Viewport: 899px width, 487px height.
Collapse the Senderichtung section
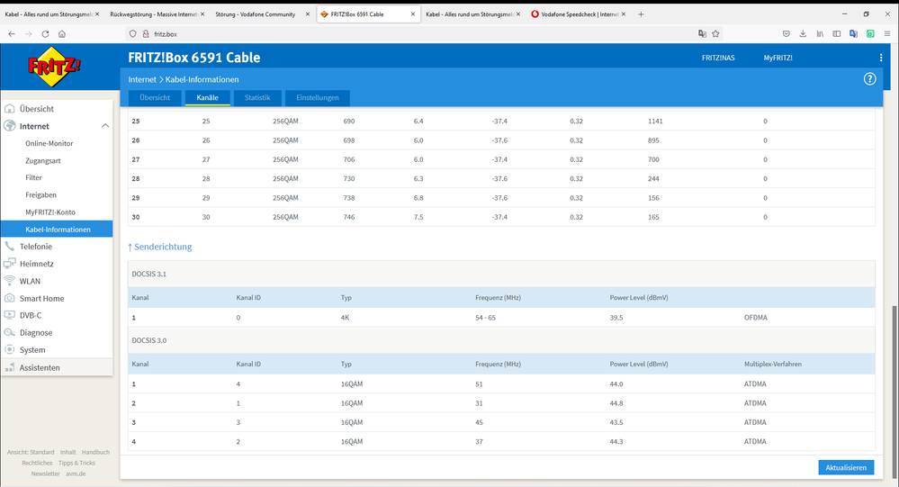pos(160,247)
